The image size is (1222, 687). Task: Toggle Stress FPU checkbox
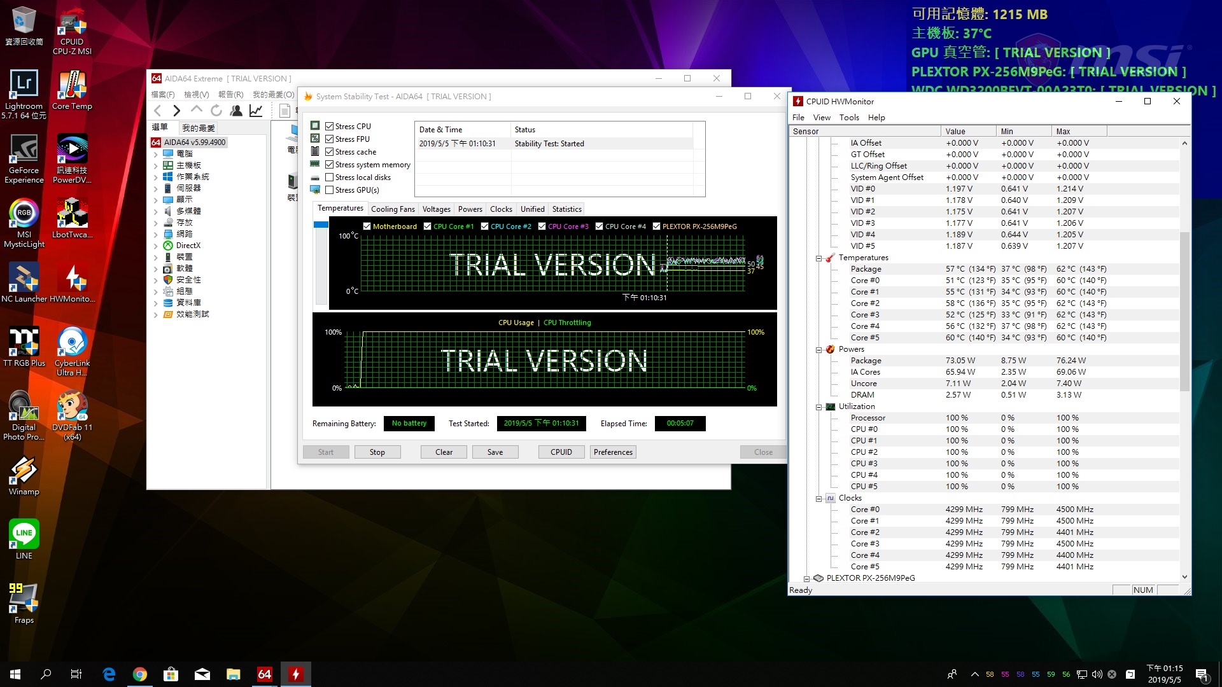point(330,139)
